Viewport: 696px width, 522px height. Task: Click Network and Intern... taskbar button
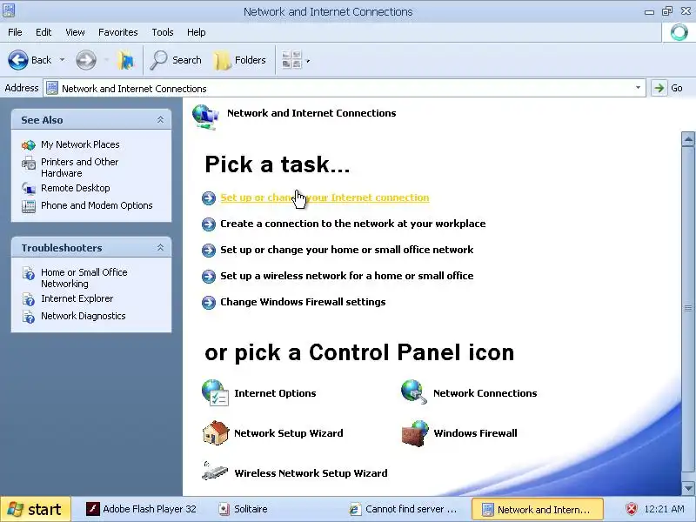click(x=537, y=509)
